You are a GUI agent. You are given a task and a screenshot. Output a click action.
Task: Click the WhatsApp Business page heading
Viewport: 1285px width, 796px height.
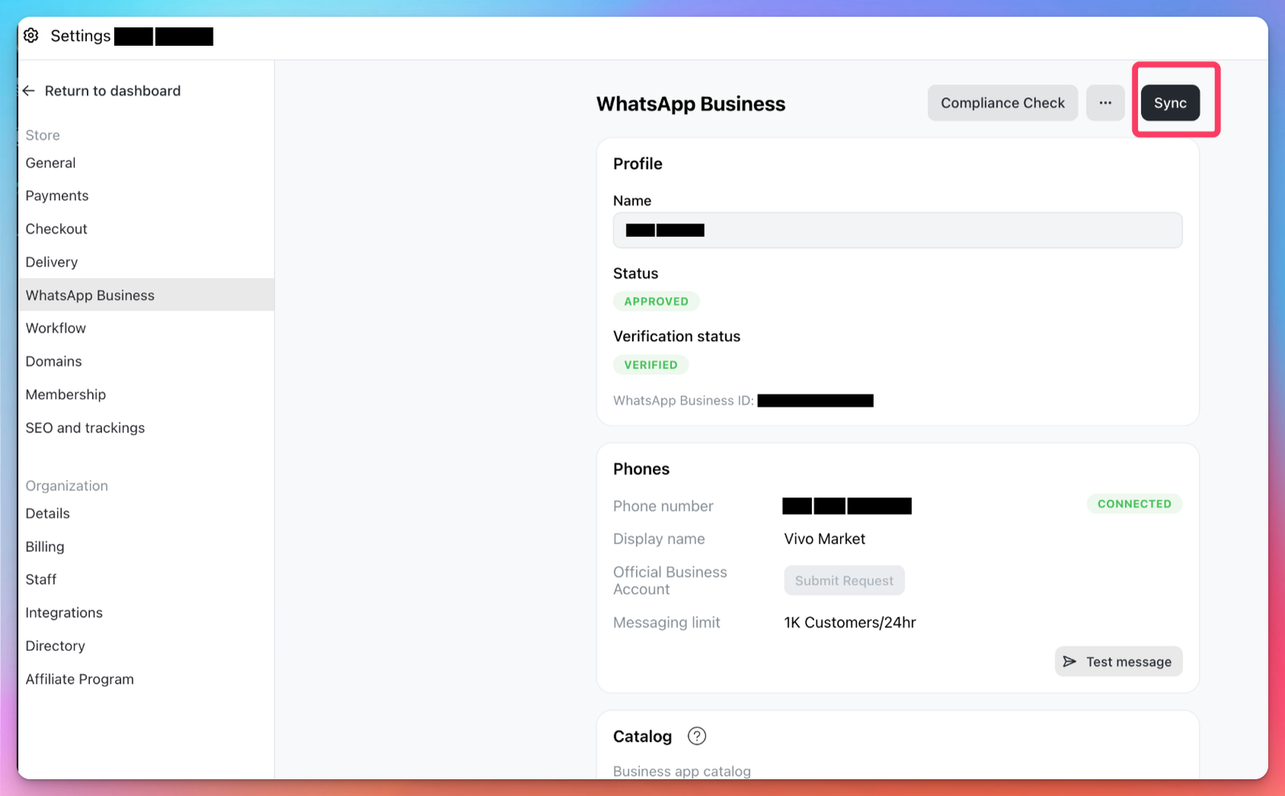pyautogui.click(x=691, y=104)
